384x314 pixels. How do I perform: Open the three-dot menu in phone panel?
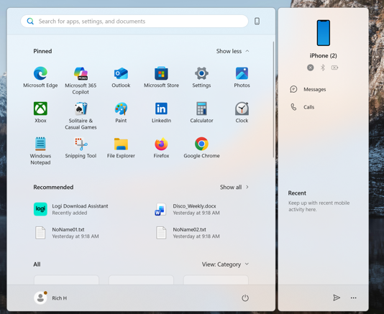point(353,298)
